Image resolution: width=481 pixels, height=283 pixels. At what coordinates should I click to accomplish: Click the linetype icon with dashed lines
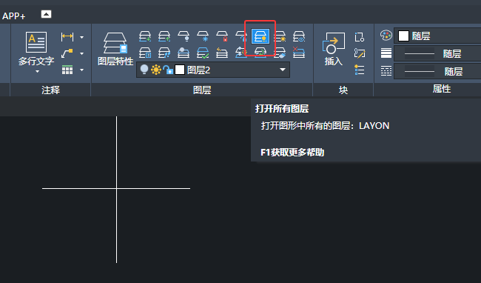tap(386, 71)
